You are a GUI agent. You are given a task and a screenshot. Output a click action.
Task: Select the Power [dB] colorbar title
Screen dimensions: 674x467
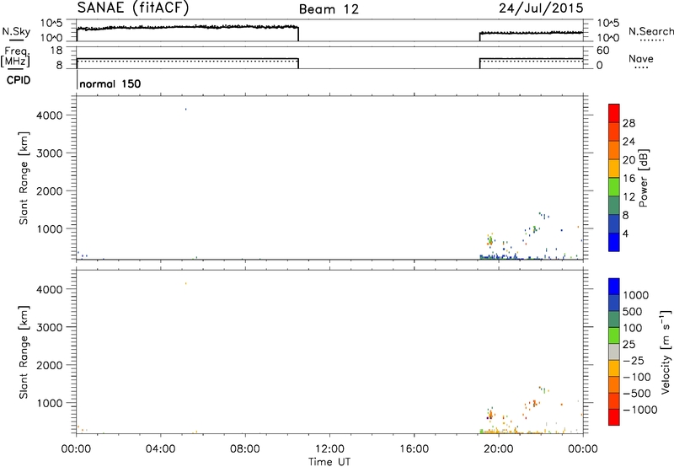click(643, 178)
